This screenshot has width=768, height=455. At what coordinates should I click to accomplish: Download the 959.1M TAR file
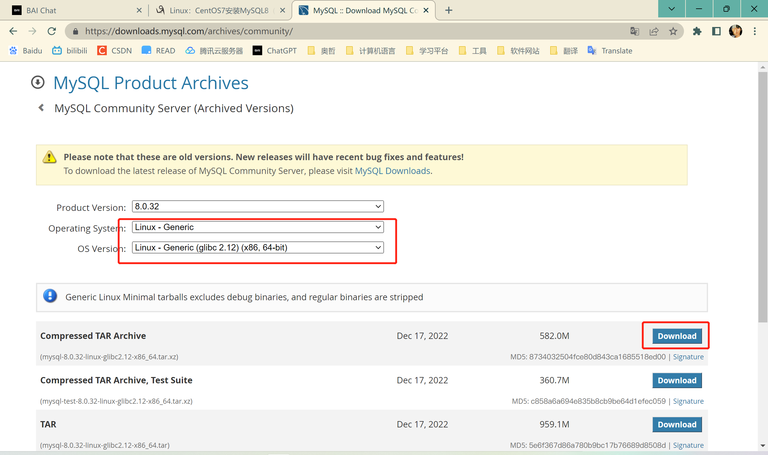pyautogui.click(x=677, y=424)
